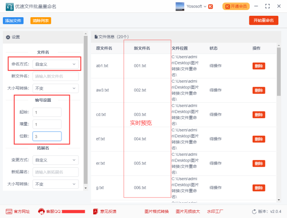Click the file list vertical scrollbar
Viewport: 287px width, 218px height.
tap(279, 72)
